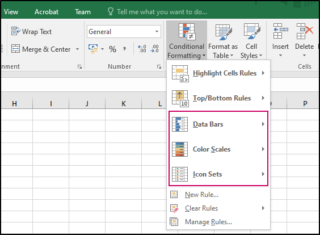
Task: Expand the Insert dropdown arrow
Action: point(281,55)
